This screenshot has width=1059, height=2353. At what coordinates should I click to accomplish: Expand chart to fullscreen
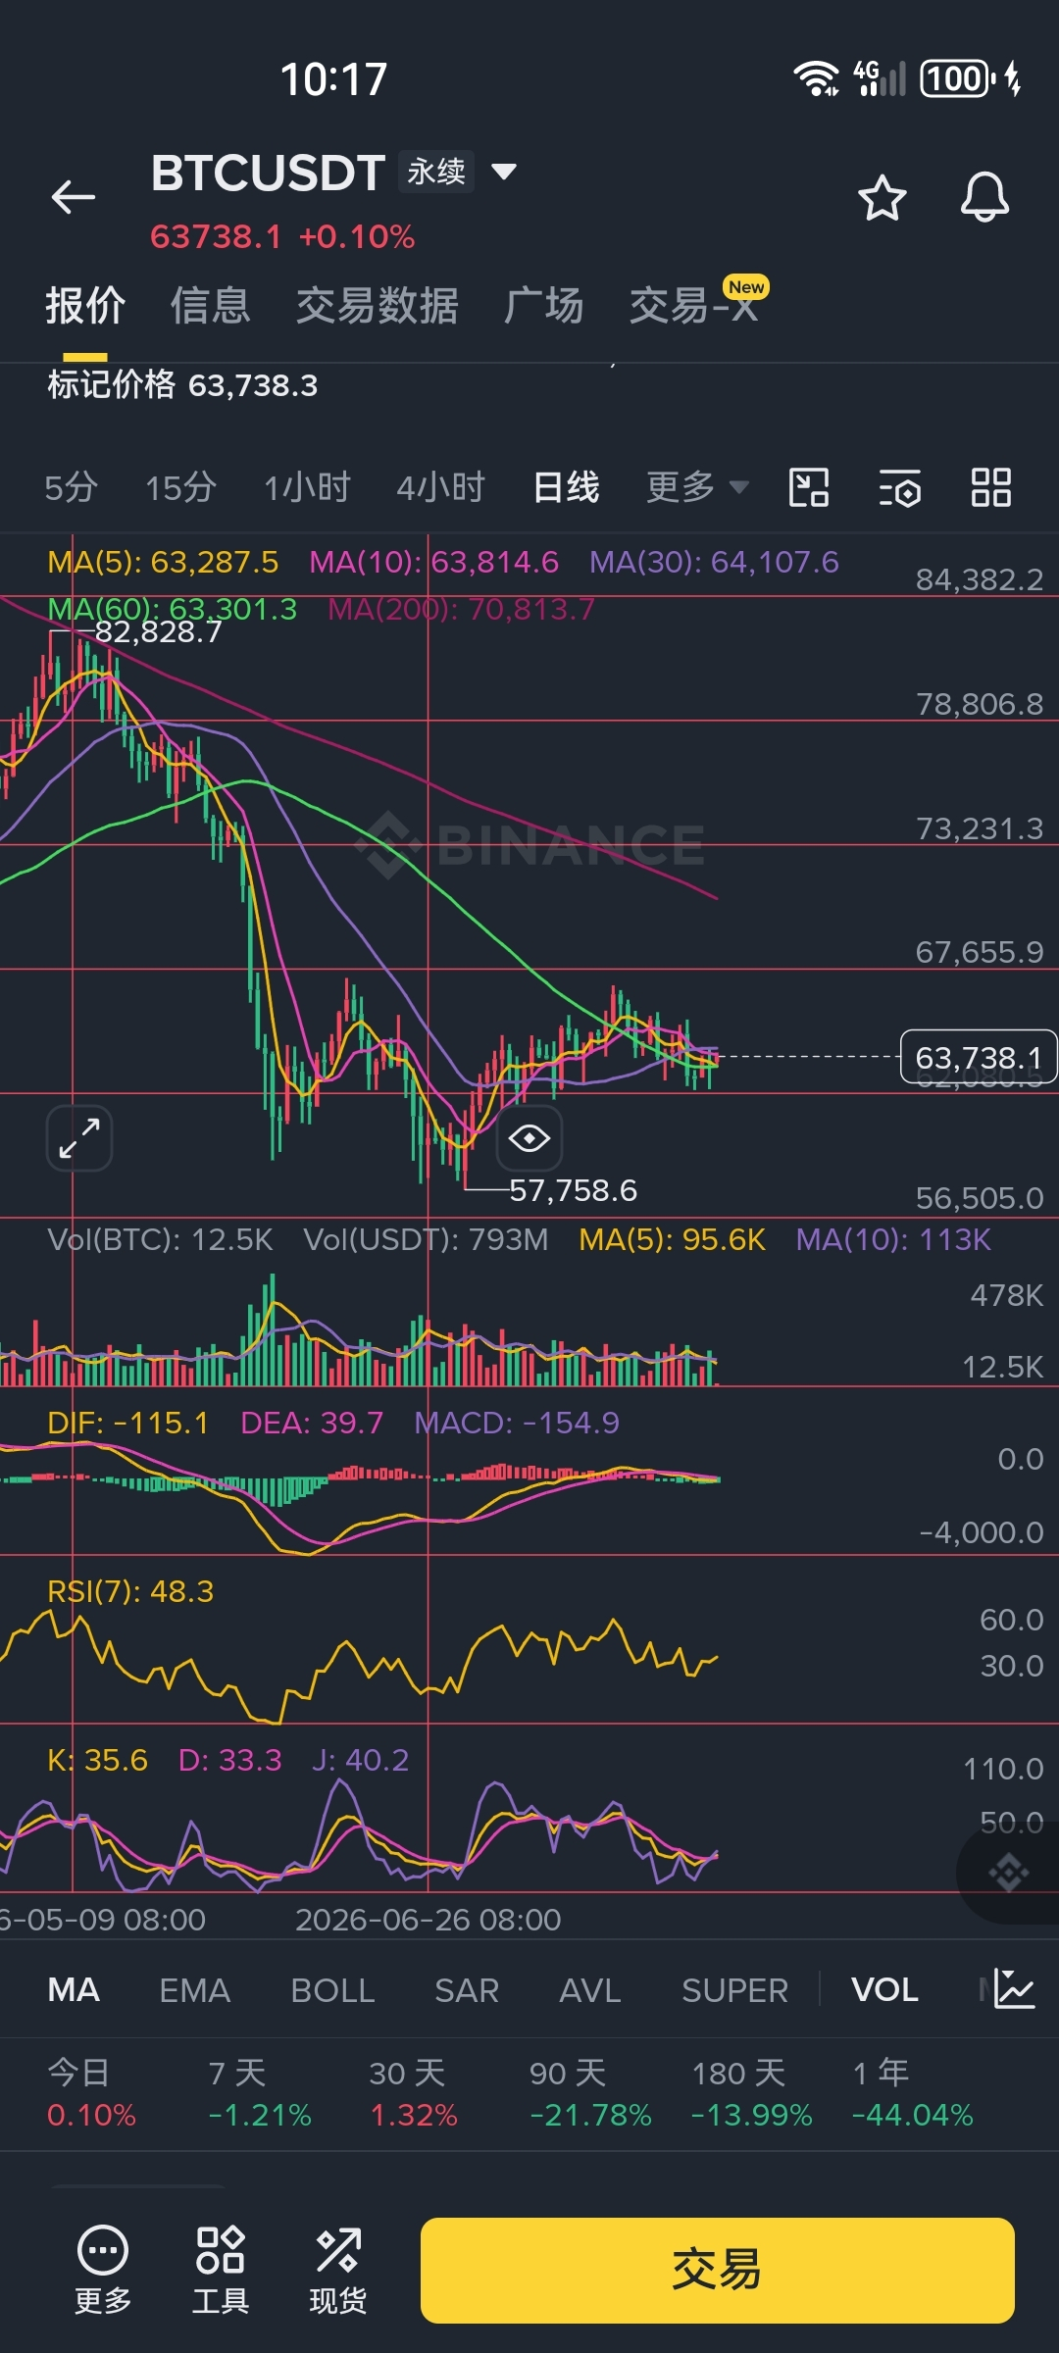pos(79,1138)
